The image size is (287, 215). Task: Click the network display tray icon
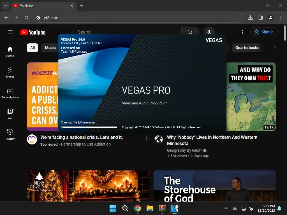click(244, 208)
